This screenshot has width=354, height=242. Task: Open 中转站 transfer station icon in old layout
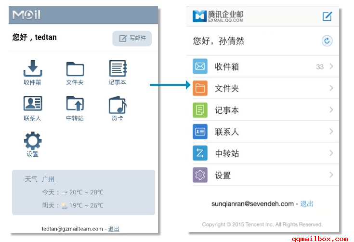[75, 103]
